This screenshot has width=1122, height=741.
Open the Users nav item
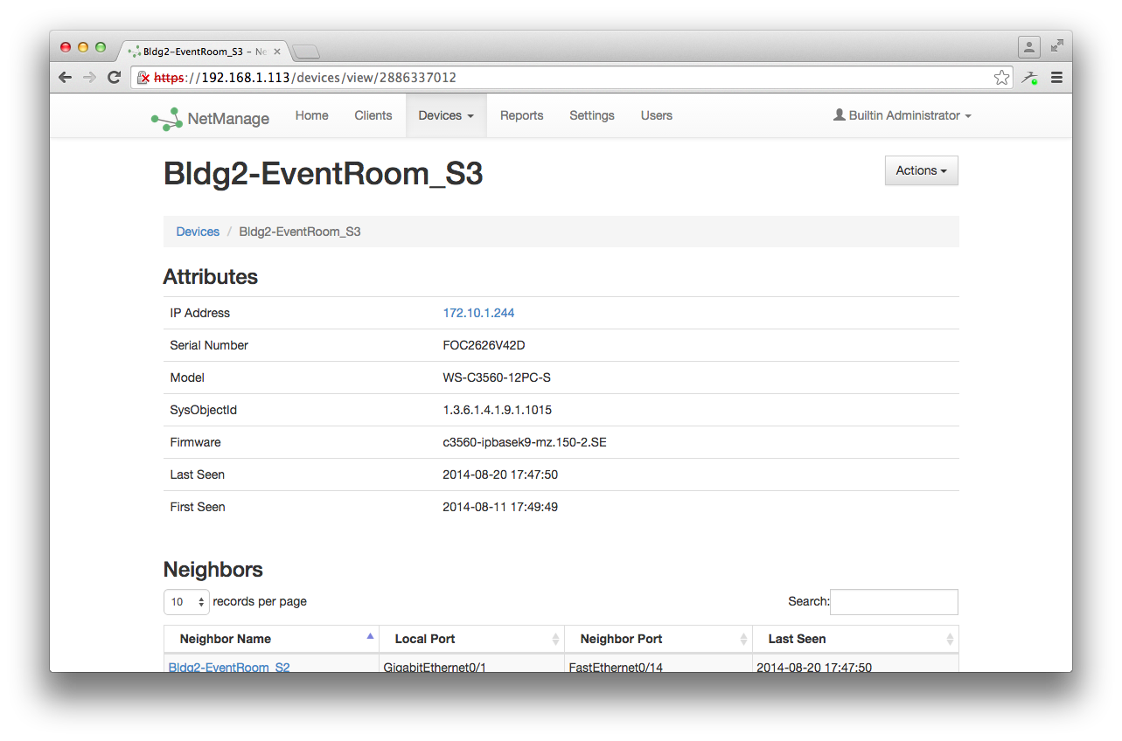click(x=657, y=115)
